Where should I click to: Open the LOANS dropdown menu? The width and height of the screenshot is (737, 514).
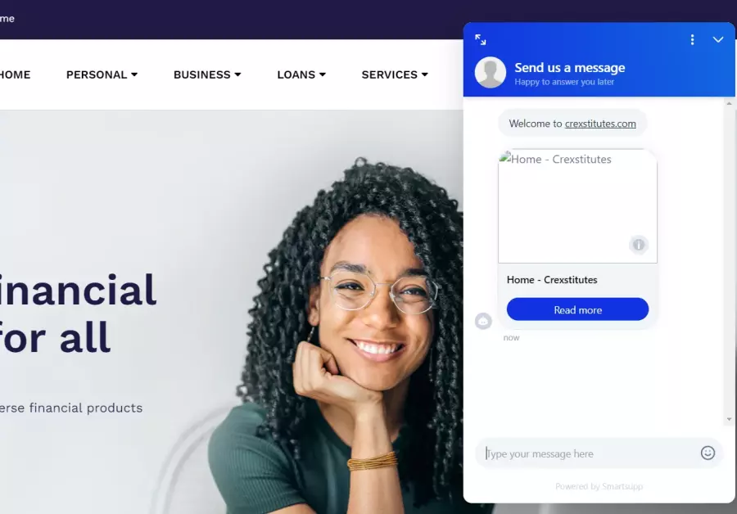[301, 74]
